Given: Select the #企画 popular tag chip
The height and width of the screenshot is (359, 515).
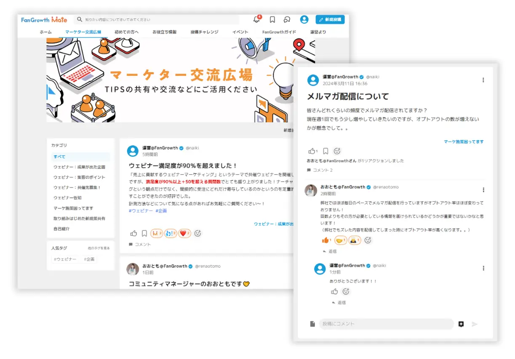Looking at the screenshot, I should [89, 259].
